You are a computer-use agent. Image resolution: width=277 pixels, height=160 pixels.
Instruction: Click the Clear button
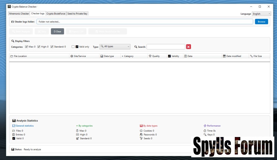57,32
